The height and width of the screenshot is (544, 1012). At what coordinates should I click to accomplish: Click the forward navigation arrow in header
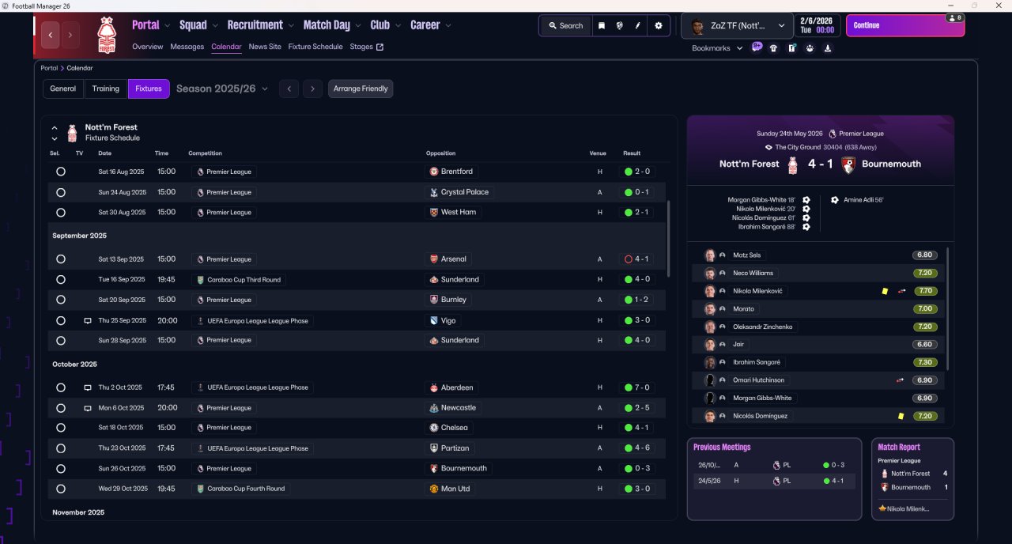70,35
